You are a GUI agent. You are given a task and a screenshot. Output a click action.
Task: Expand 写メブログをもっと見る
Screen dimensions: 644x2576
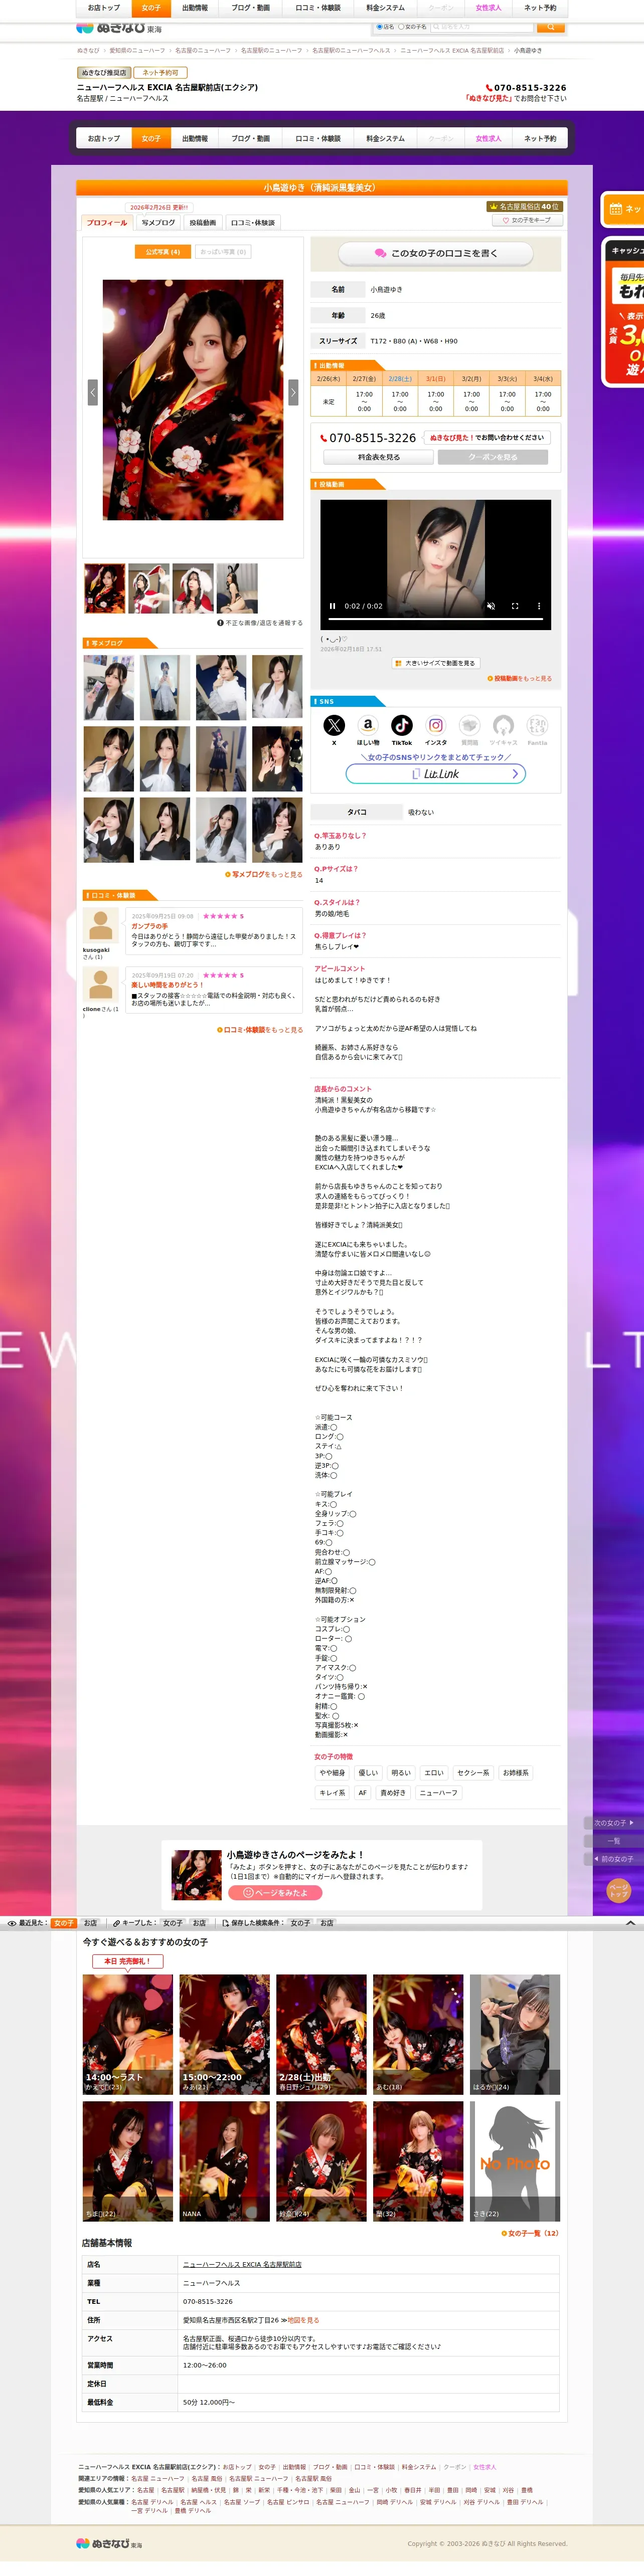(x=264, y=874)
